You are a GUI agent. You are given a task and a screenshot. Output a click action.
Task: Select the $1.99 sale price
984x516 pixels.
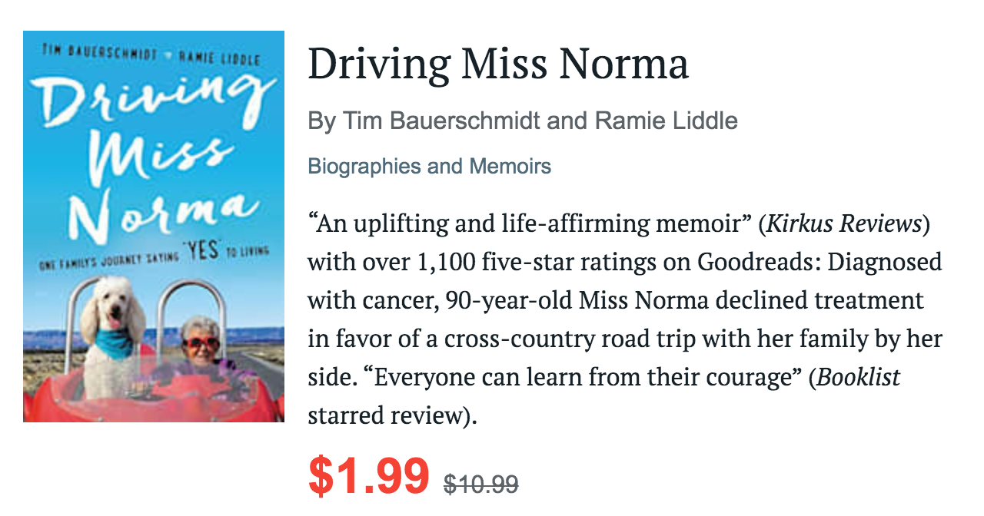(x=368, y=476)
